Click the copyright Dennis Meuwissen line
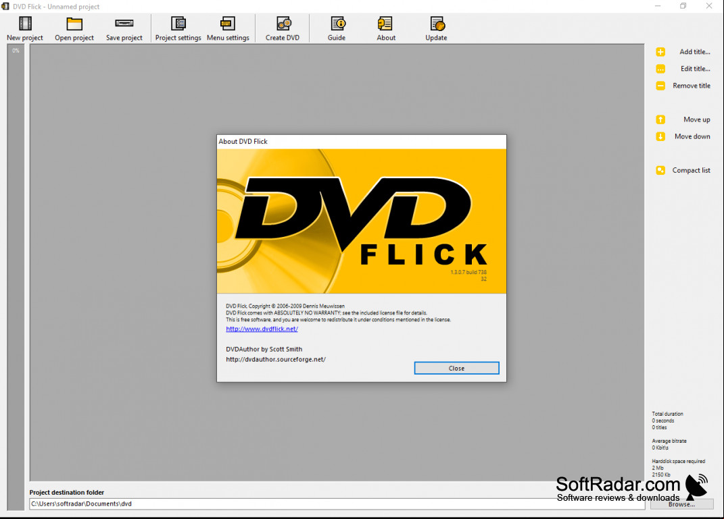Screen dimensions: 724x519 tap(285, 306)
